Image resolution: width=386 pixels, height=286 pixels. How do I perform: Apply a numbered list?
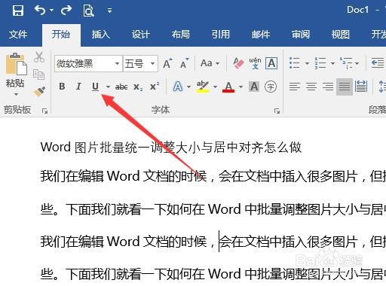(x=320, y=63)
